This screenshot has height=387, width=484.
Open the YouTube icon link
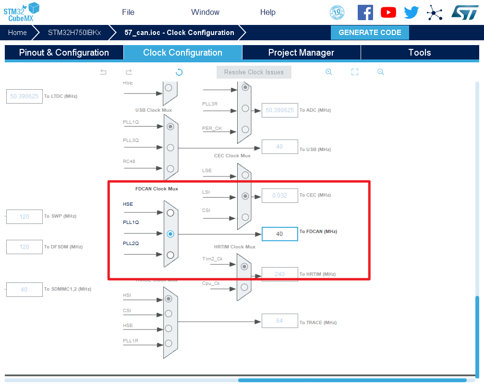[388, 12]
